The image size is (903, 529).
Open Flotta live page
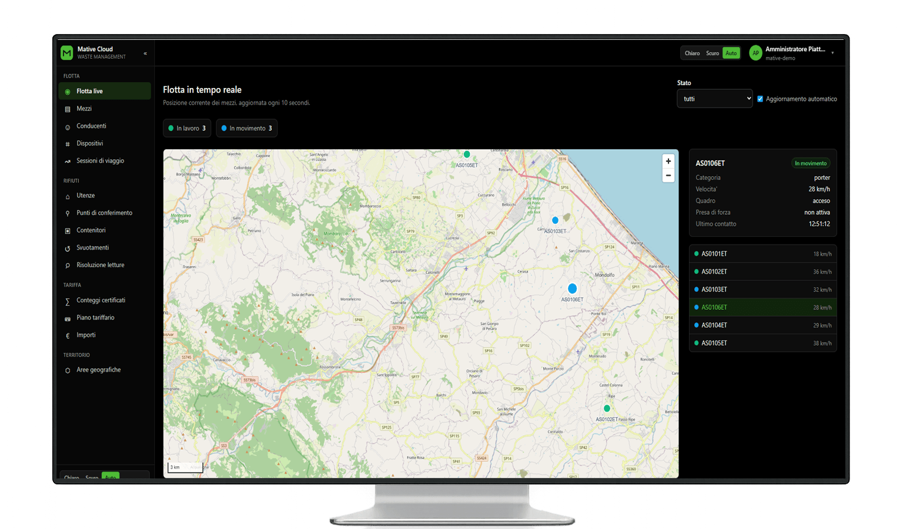105,91
